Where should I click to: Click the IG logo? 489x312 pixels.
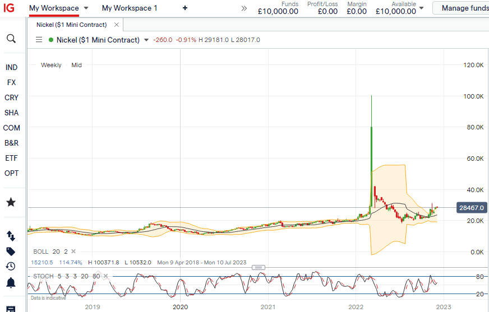(9, 7)
